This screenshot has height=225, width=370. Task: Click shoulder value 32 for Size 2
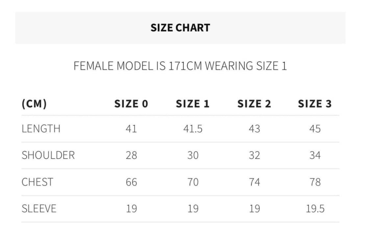tap(254, 155)
